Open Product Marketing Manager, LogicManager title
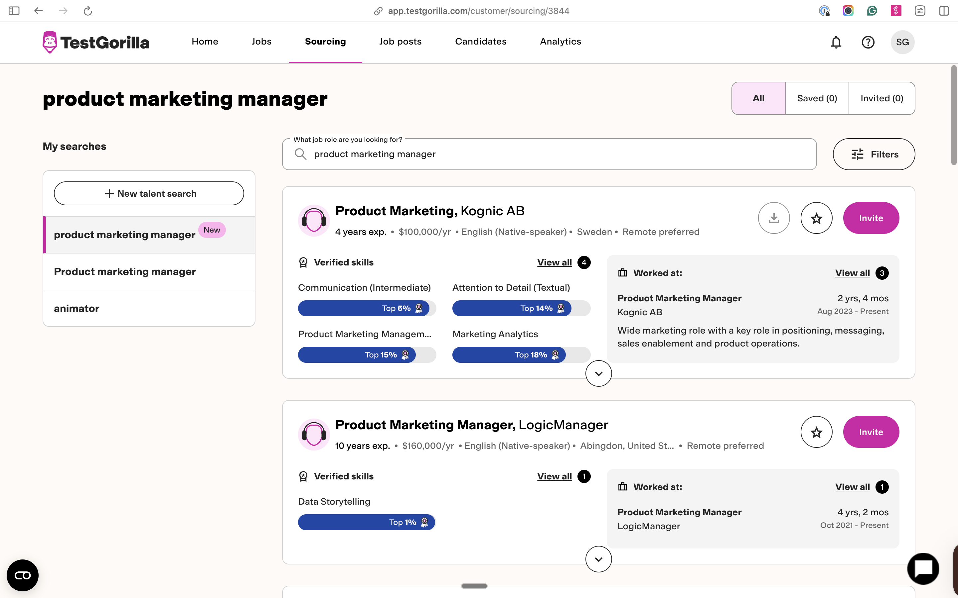 pos(471,425)
